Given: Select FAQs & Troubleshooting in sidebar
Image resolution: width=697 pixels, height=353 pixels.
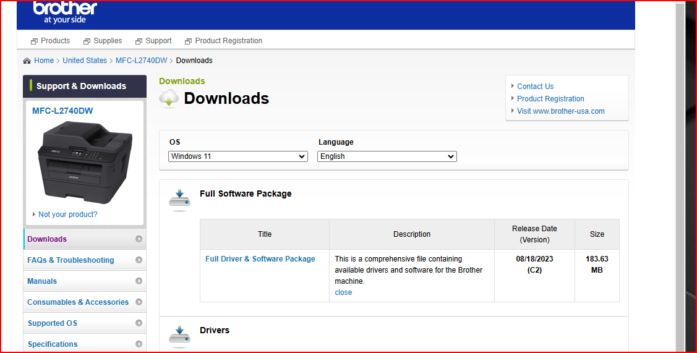Looking at the screenshot, I should (x=71, y=260).
